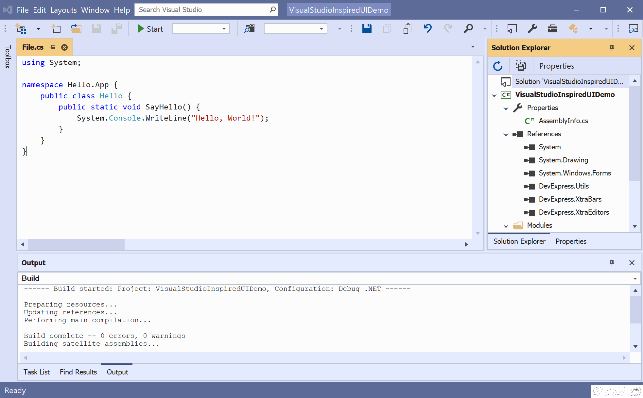Open the File menu
The height and width of the screenshot is (398, 643).
point(23,10)
